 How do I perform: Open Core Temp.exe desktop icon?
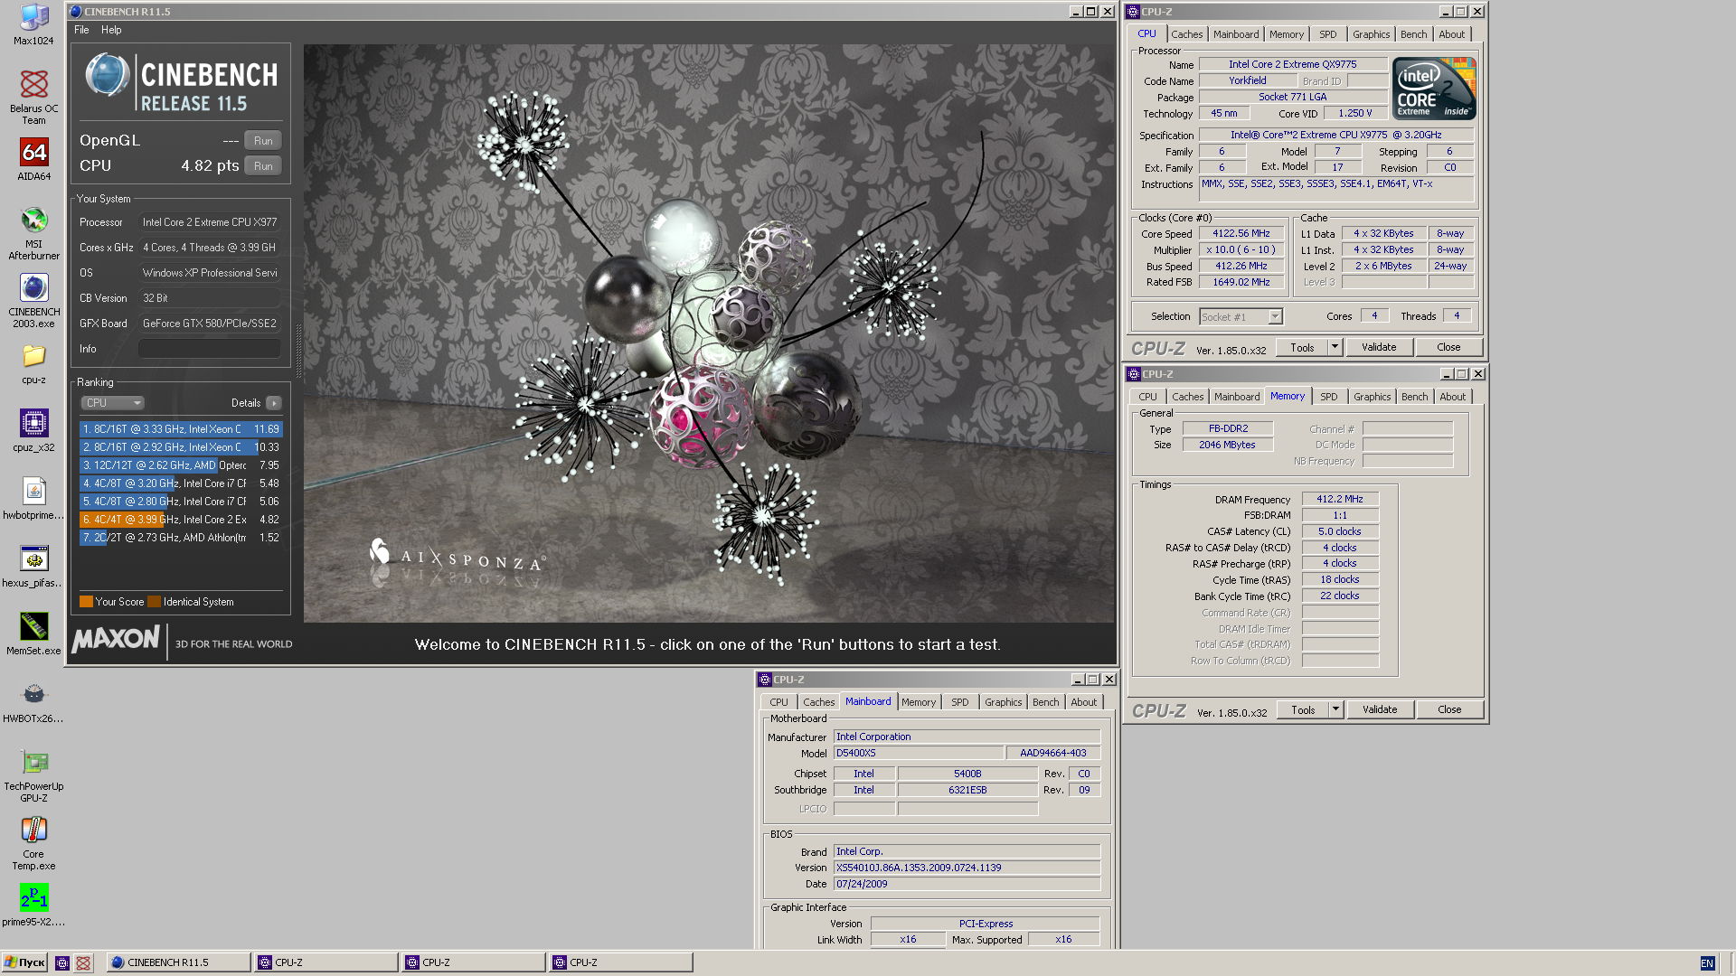pos(33,843)
